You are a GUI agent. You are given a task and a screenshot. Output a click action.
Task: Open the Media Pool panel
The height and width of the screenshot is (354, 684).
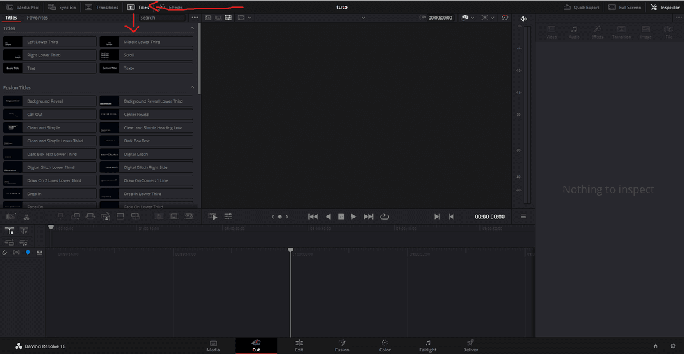(23, 8)
